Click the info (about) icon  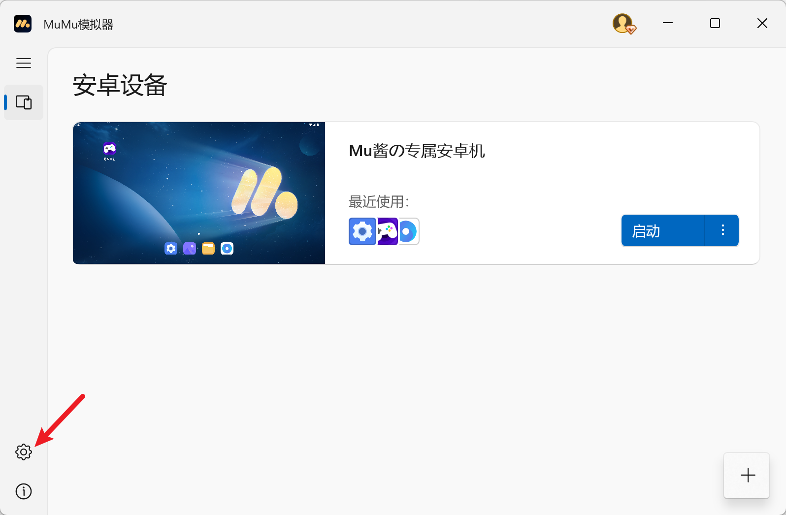[x=24, y=491]
